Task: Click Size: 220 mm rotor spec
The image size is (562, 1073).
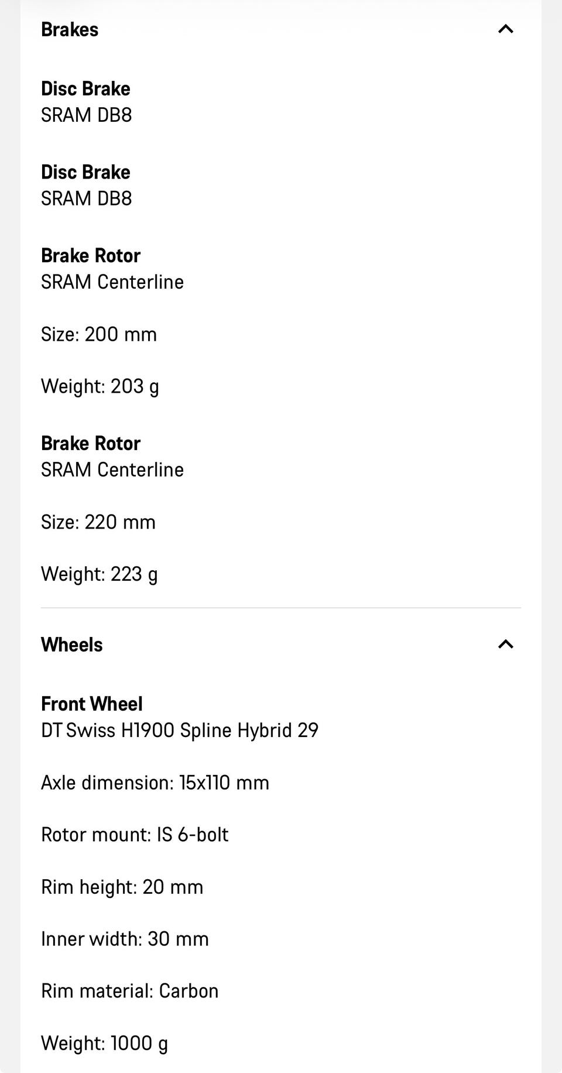Action: point(98,522)
